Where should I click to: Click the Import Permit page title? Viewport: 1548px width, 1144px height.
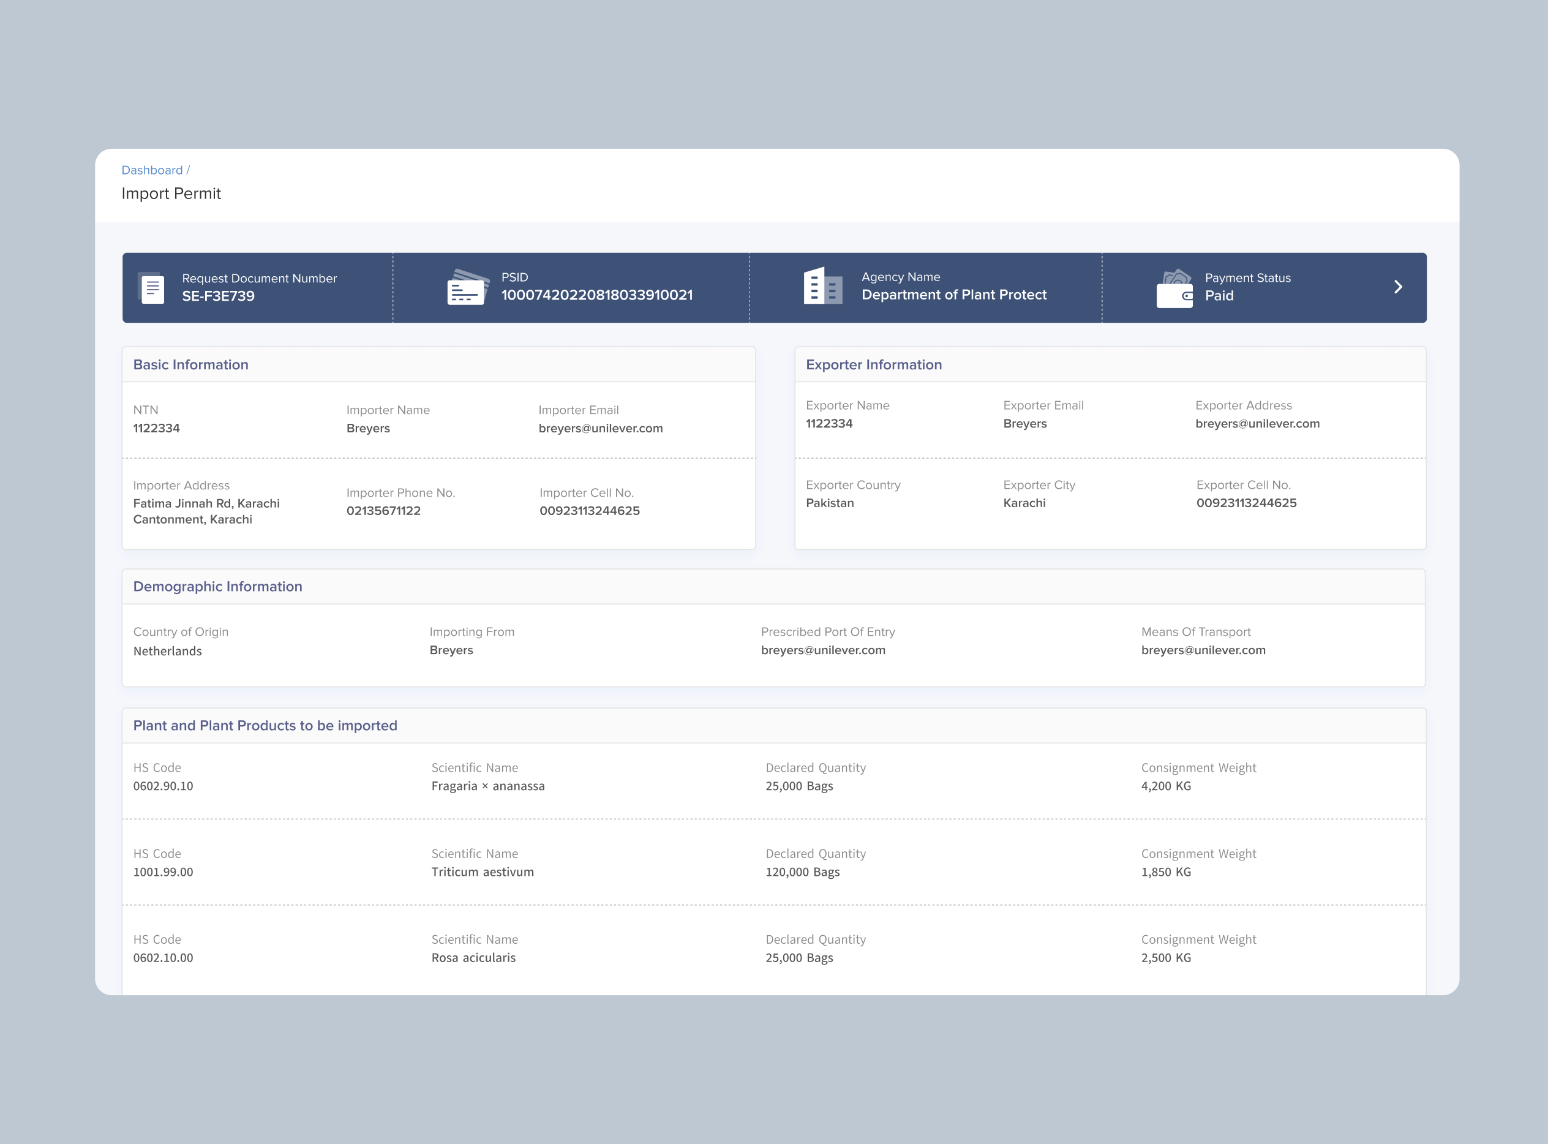click(x=171, y=194)
